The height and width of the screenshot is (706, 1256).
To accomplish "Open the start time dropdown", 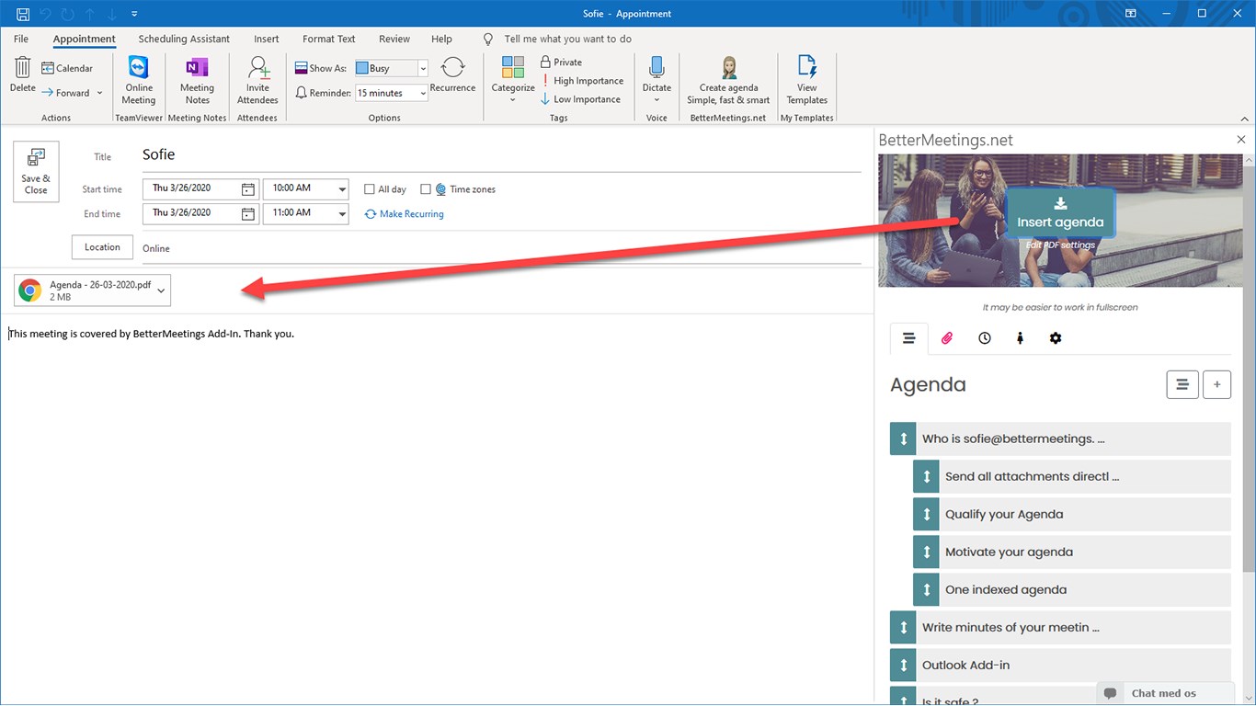I will (x=342, y=189).
